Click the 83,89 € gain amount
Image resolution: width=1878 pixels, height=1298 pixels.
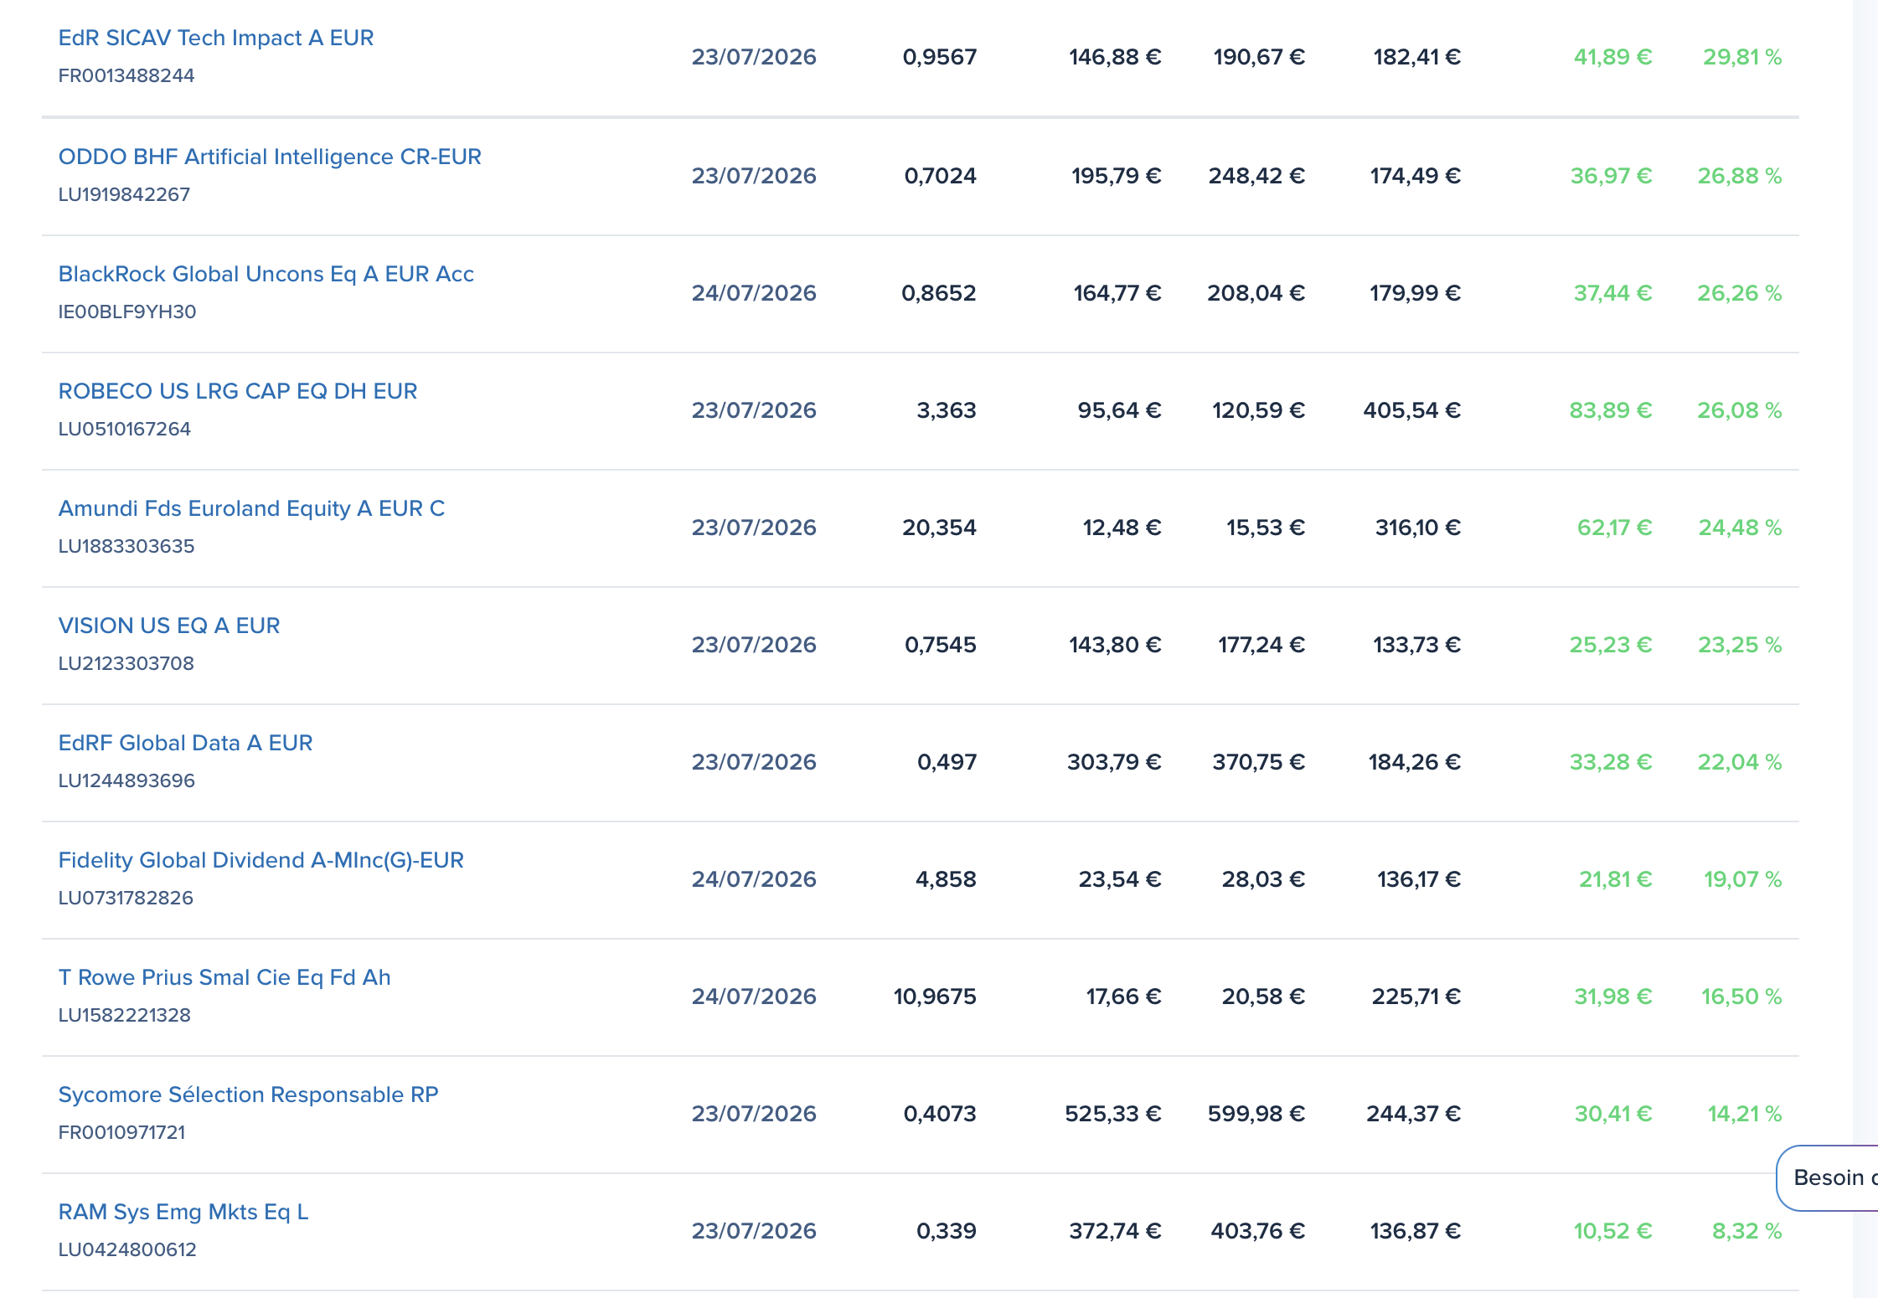tap(1611, 410)
